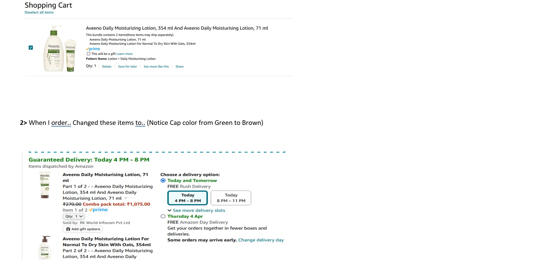The height and width of the screenshot is (262, 551).
Task: Click 'Save for later' link
Action: [127, 67]
